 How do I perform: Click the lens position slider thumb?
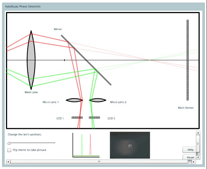click(x=9, y=143)
